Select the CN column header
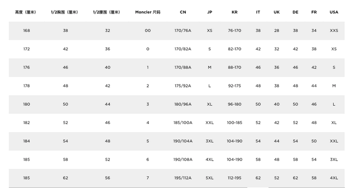Viewport: 352px width, 188px height. (x=183, y=12)
